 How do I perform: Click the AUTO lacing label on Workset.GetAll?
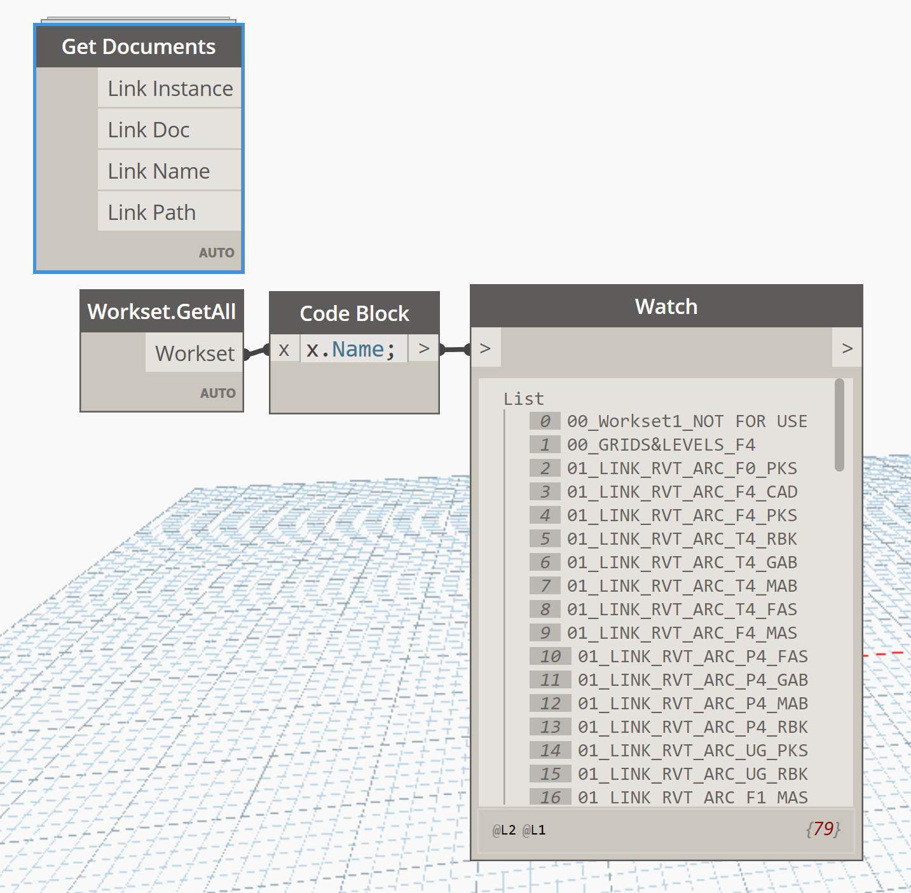pos(218,393)
